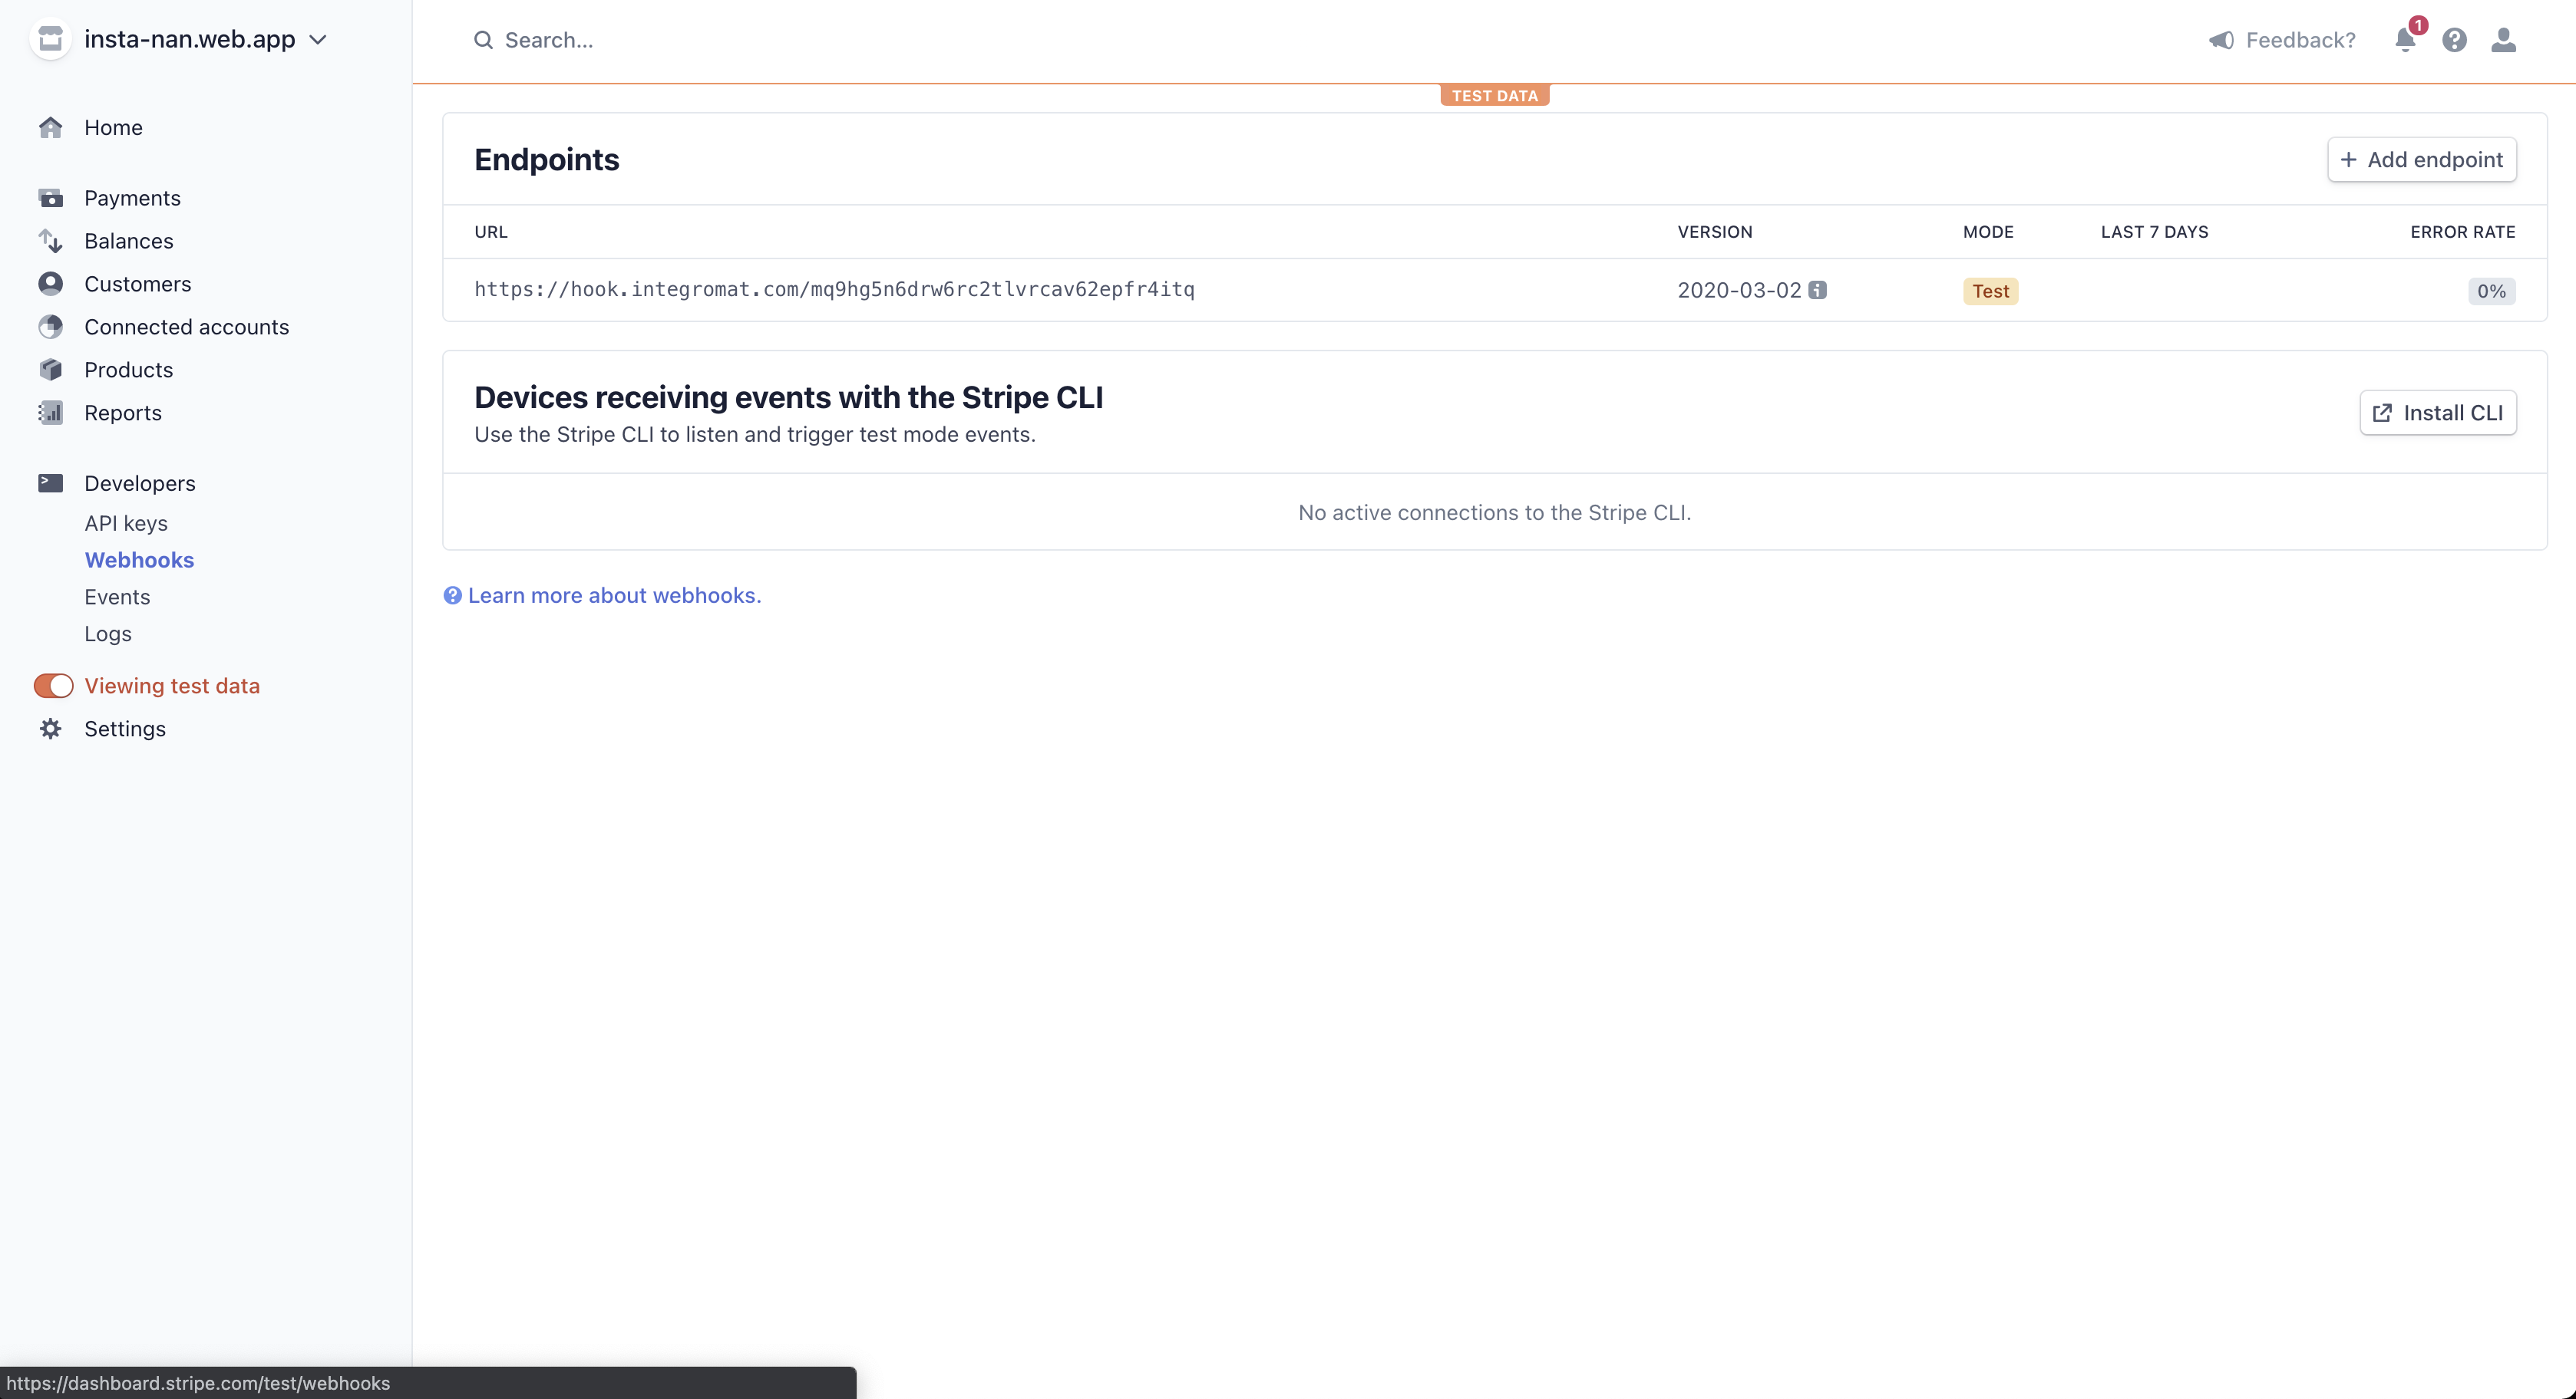The width and height of the screenshot is (2576, 1399).
Task: Open the Events developer submenu item
Action: coord(117,597)
